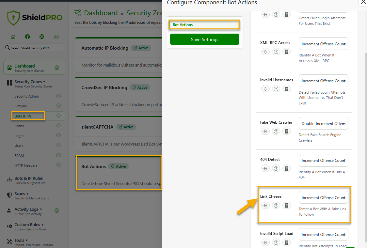The width and height of the screenshot is (367, 248).
Task: Open gear icon next to HTTP Headers
Action: 58,165
